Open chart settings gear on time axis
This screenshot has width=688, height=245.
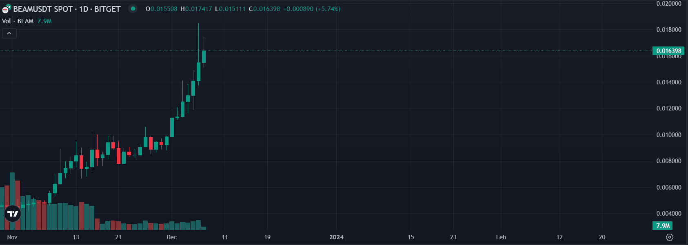669,237
